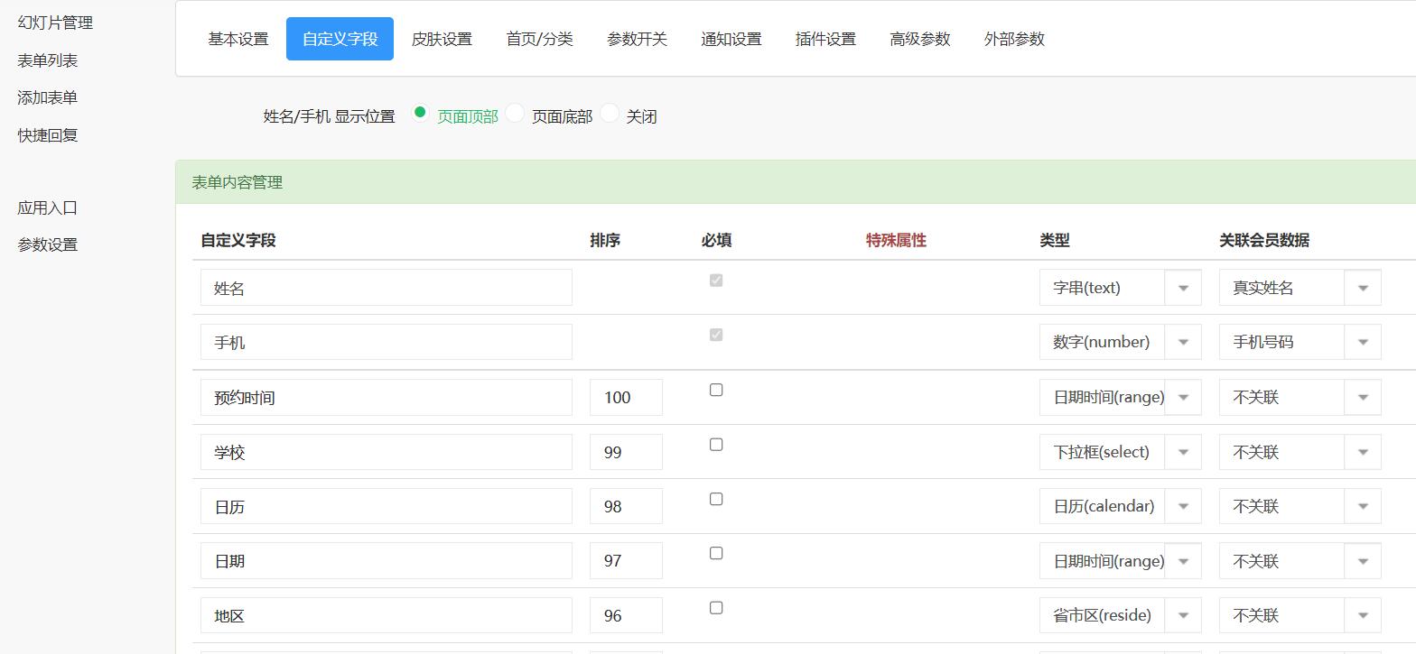Click the 特殊属性 column header

point(896,240)
